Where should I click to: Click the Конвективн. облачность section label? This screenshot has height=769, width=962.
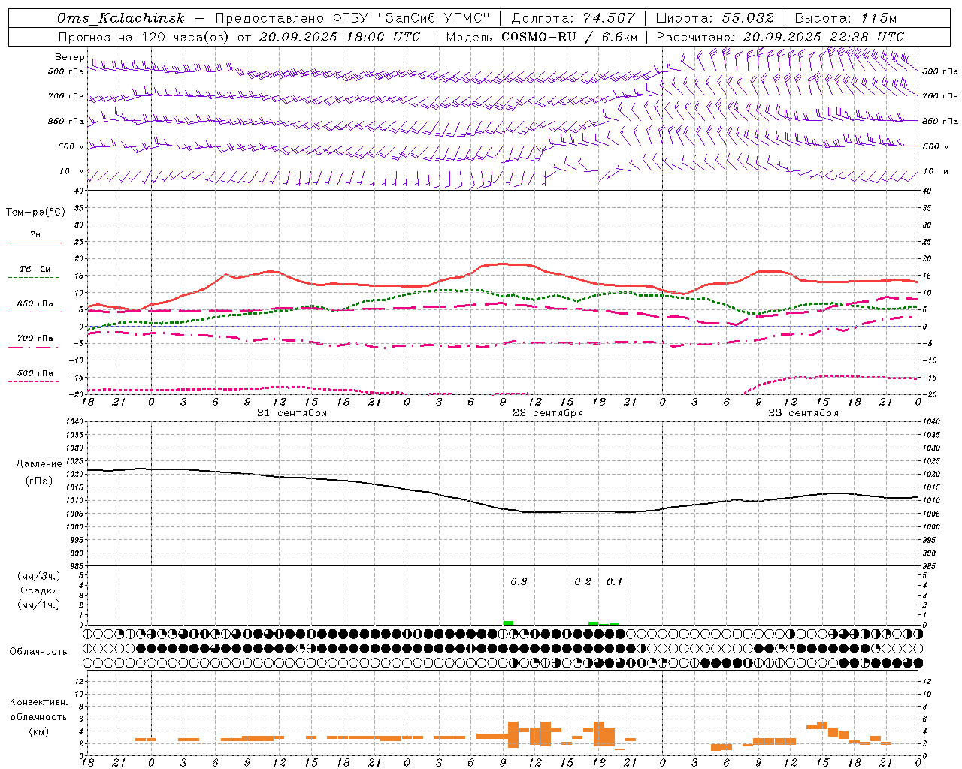[x=38, y=710]
